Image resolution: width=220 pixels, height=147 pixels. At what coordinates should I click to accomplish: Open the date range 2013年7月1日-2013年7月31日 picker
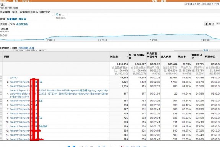point(202,4)
